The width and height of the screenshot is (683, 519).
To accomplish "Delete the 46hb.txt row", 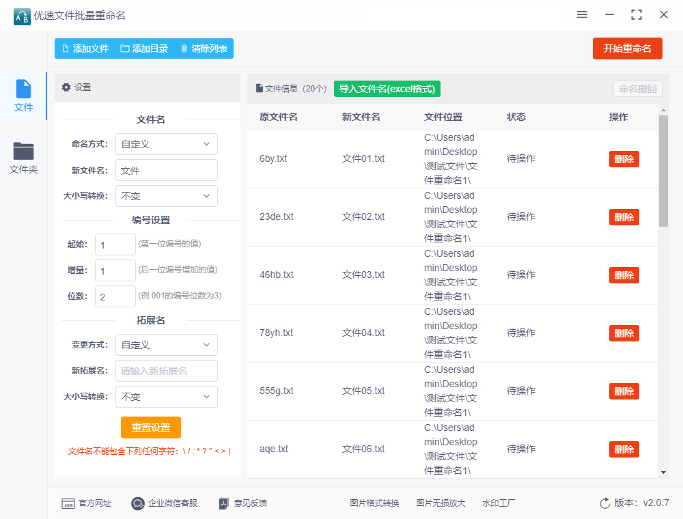I will (624, 275).
